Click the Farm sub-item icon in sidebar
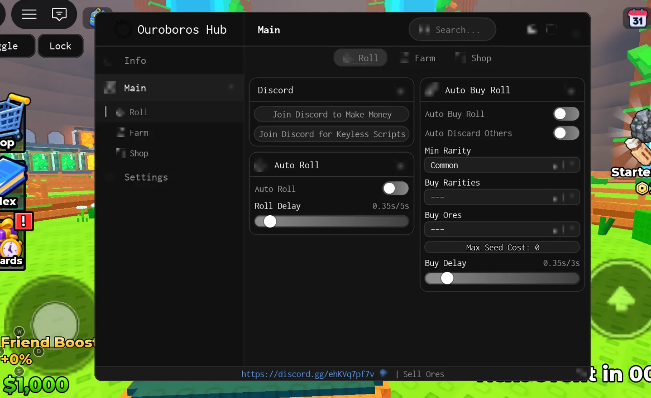The height and width of the screenshot is (398, 651). (x=121, y=133)
